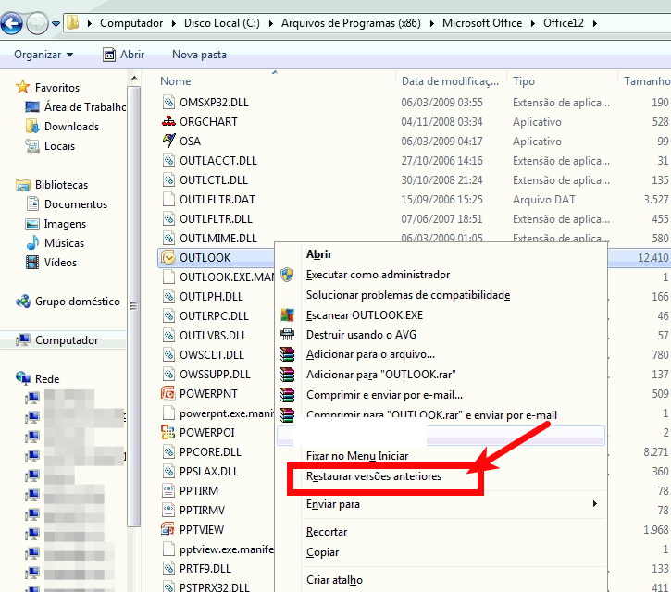This screenshot has height=592, width=671.
Task: Open the Organizar dropdown menu
Action: tap(43, 55)
